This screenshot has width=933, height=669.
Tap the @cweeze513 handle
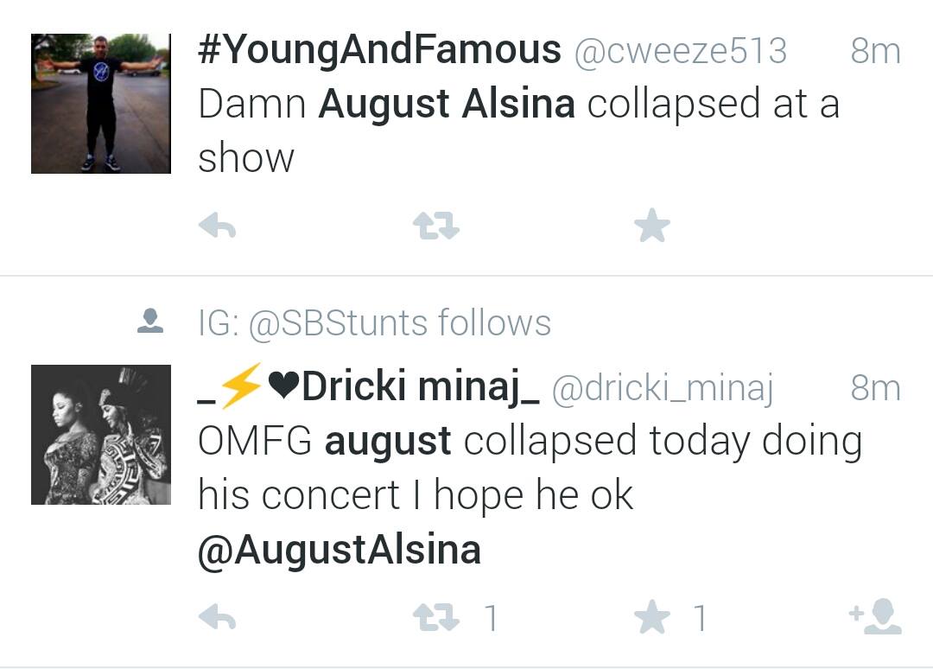[x=681, y=51]
